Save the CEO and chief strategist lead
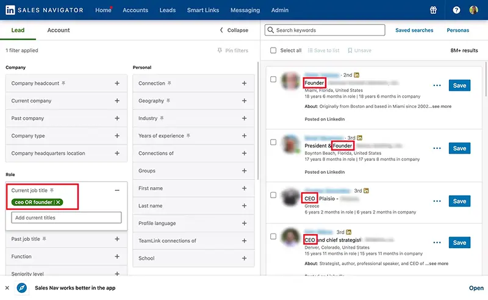The image size is (488, 300). (459, 243)
